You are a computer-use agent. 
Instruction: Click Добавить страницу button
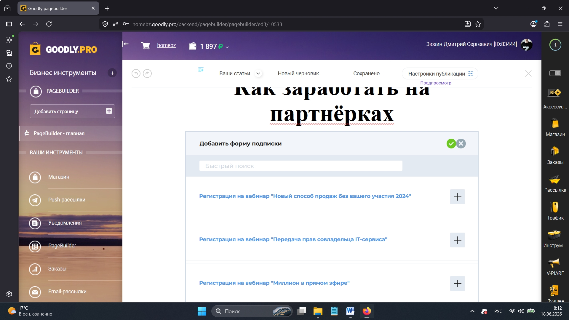(72, 111)
